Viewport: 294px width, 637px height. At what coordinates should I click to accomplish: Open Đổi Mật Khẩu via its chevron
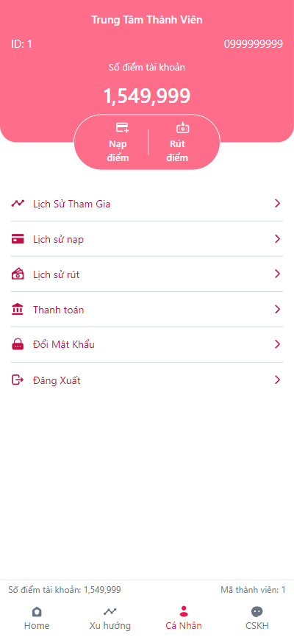(277, 344)
